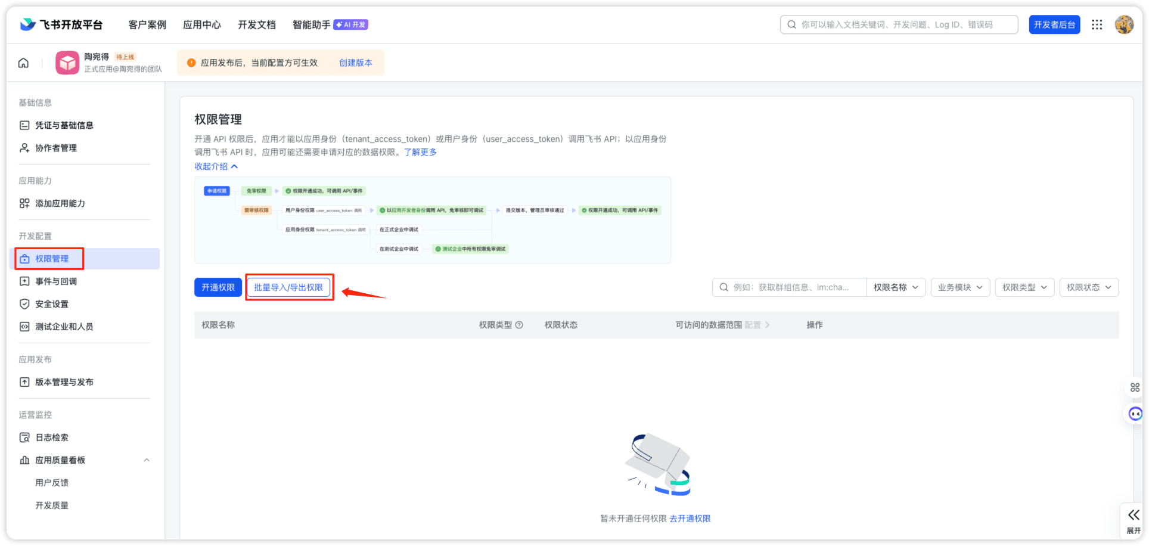The image size is (1149, 546).
Task: Focus the permission search input field
Action: pyautogui.click(x=789, y=287)
